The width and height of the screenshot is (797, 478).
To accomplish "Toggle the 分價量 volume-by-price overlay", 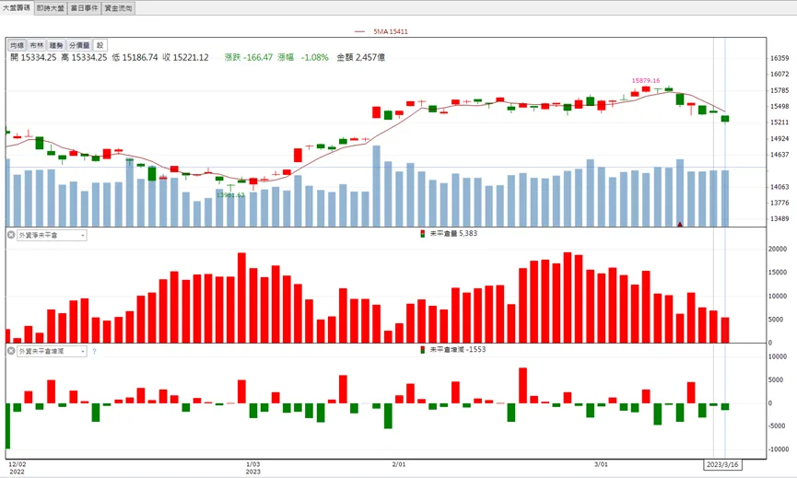I will click(79, 45).
